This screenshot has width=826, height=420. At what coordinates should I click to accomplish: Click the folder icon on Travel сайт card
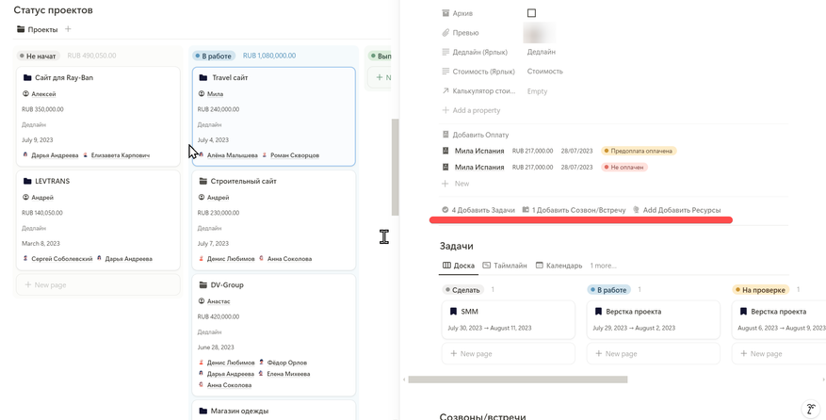202,78
